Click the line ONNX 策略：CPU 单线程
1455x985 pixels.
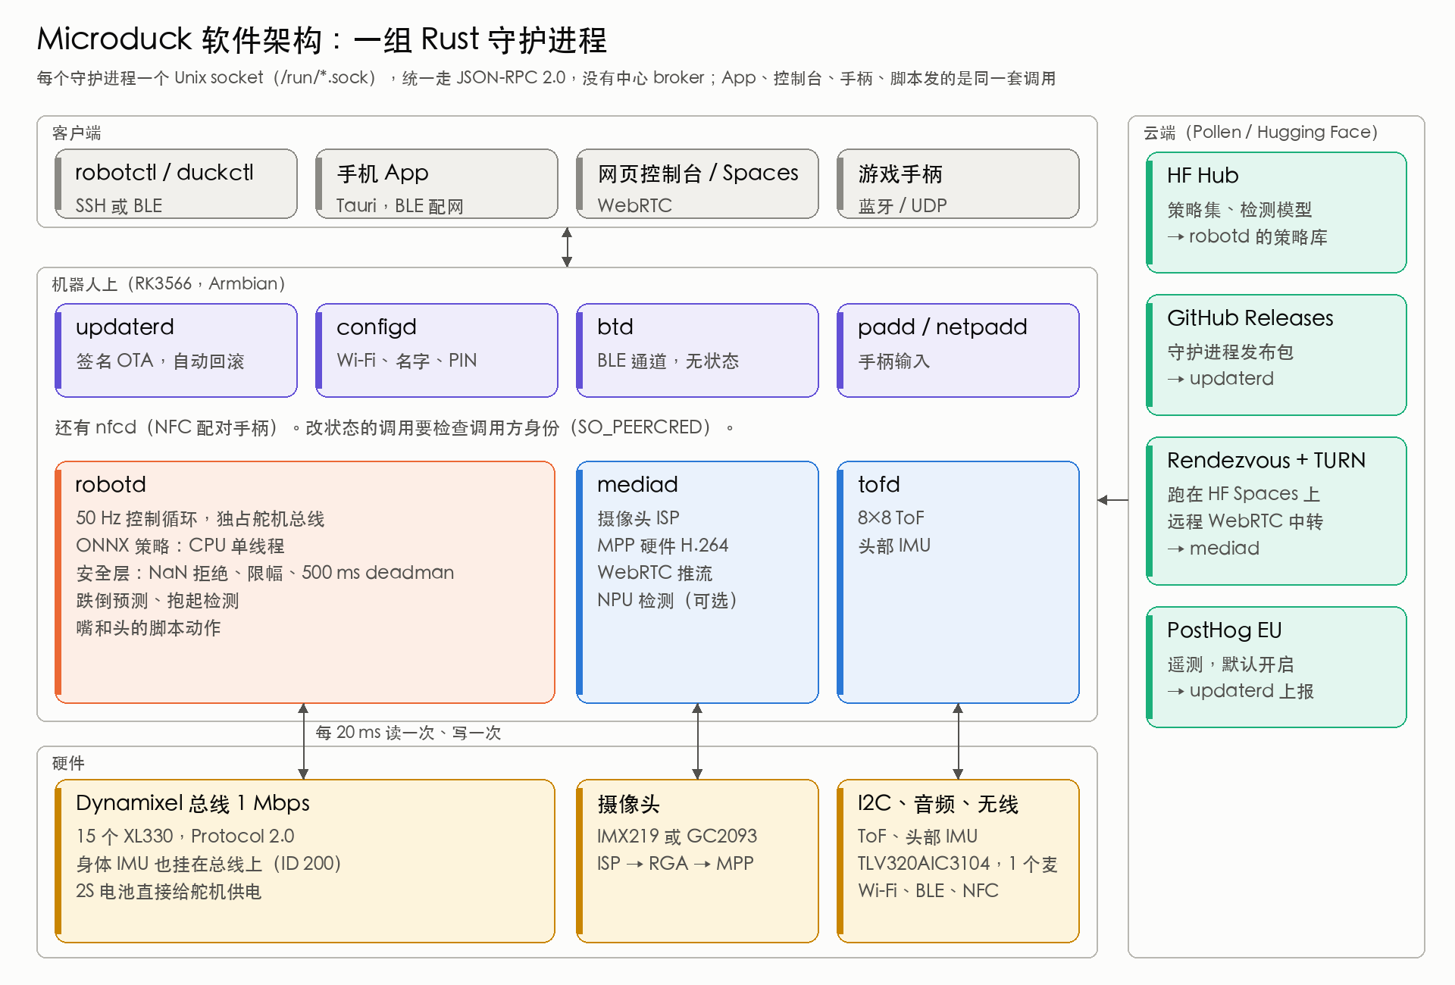point(180,546)
